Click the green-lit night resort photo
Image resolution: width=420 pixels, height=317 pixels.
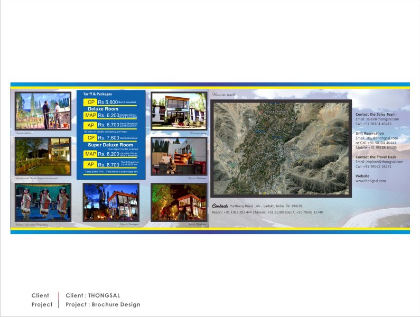pyautogui.click(x=179, y=202)
